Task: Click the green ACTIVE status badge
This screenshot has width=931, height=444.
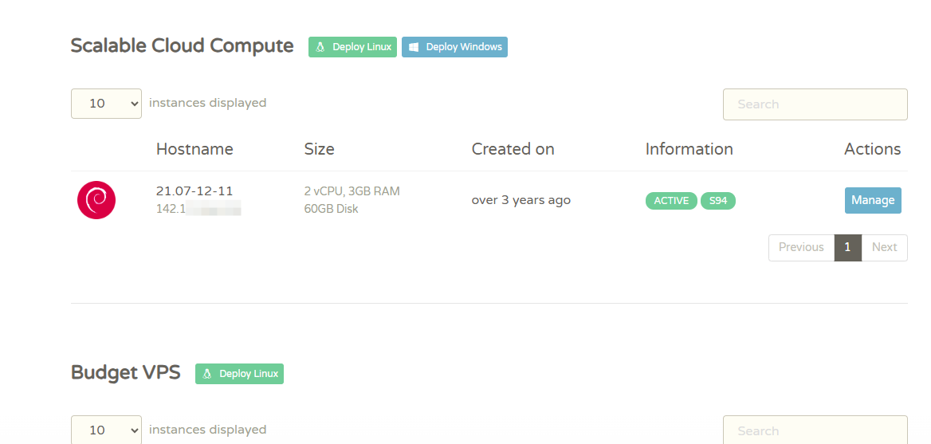Action: [x=671, y=201]
